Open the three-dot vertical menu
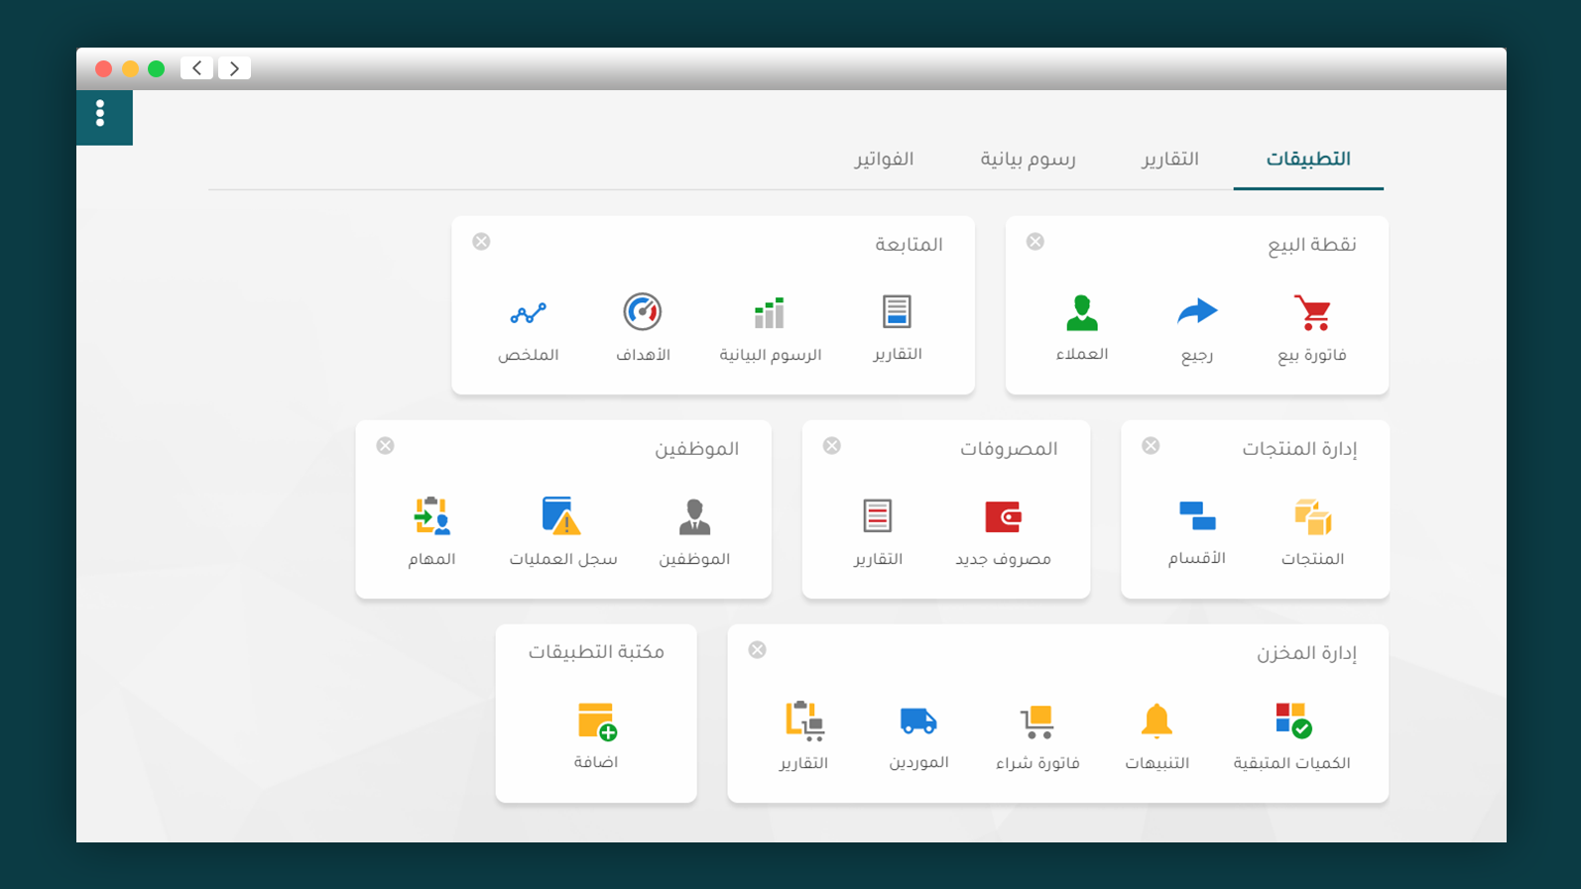 point(100,114)
